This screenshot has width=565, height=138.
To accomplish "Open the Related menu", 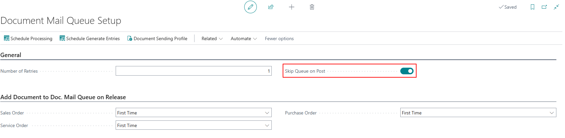I will (212, 38).
